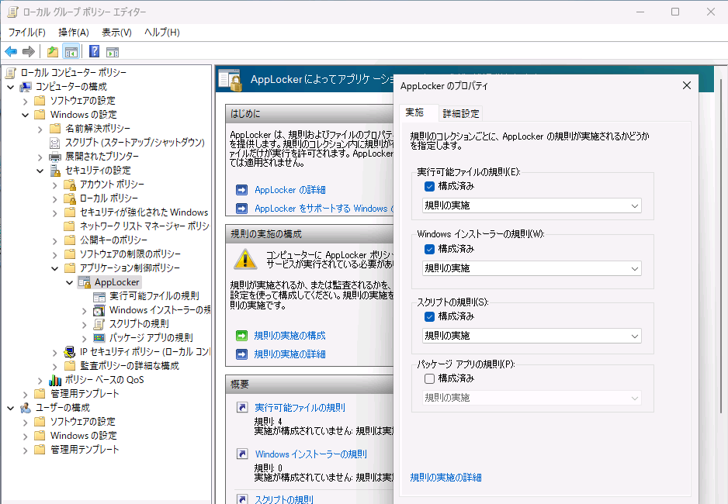The image size is (728, 504).
Task: Click the Back navigation arrow icon
Action: pos(11,52)
